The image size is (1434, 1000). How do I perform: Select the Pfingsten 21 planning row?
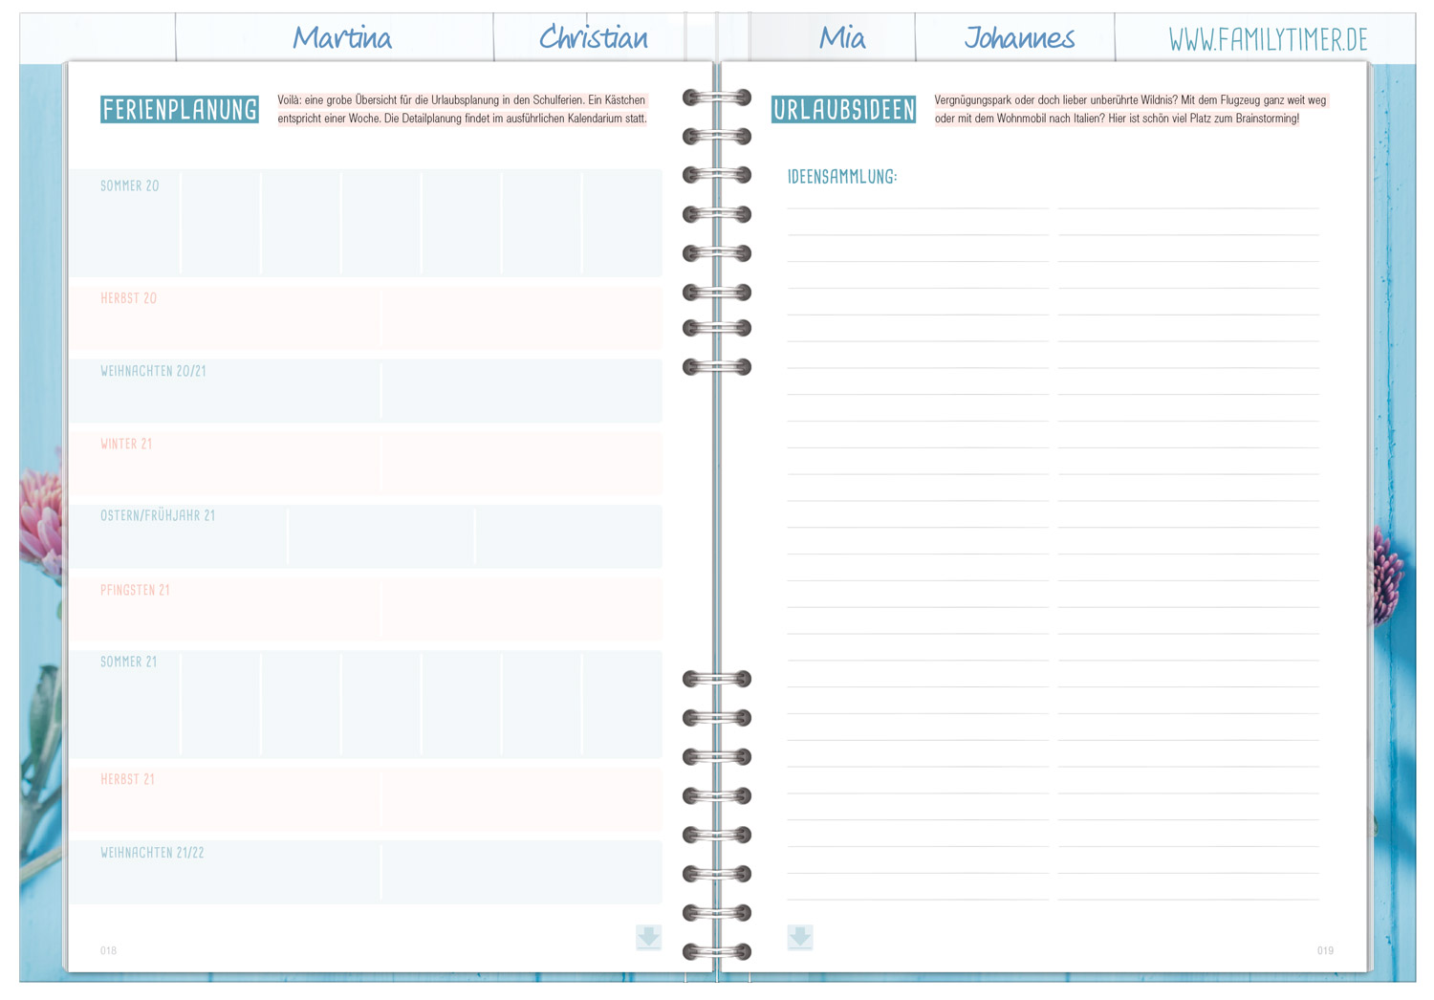point(365,610)
